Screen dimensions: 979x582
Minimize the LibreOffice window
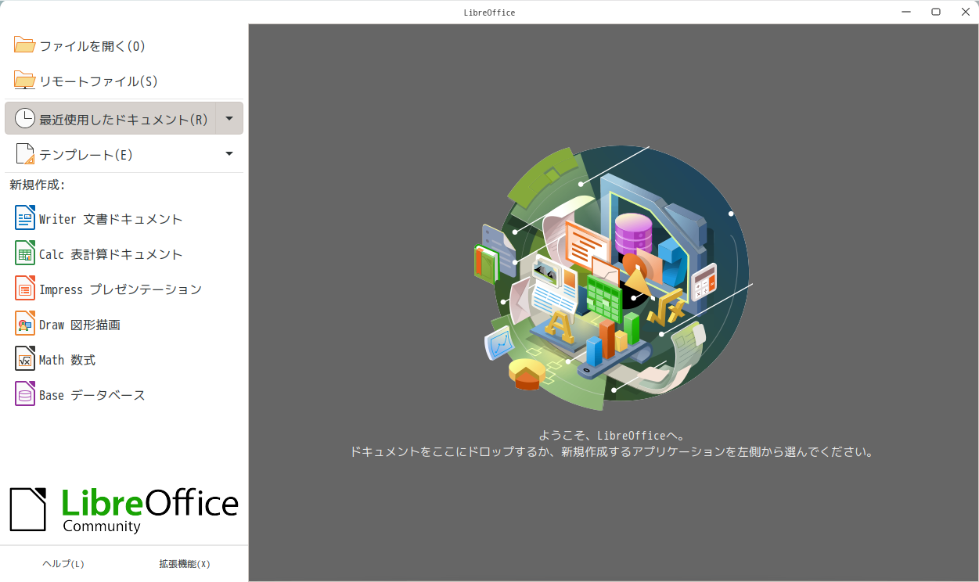(906, 12)
